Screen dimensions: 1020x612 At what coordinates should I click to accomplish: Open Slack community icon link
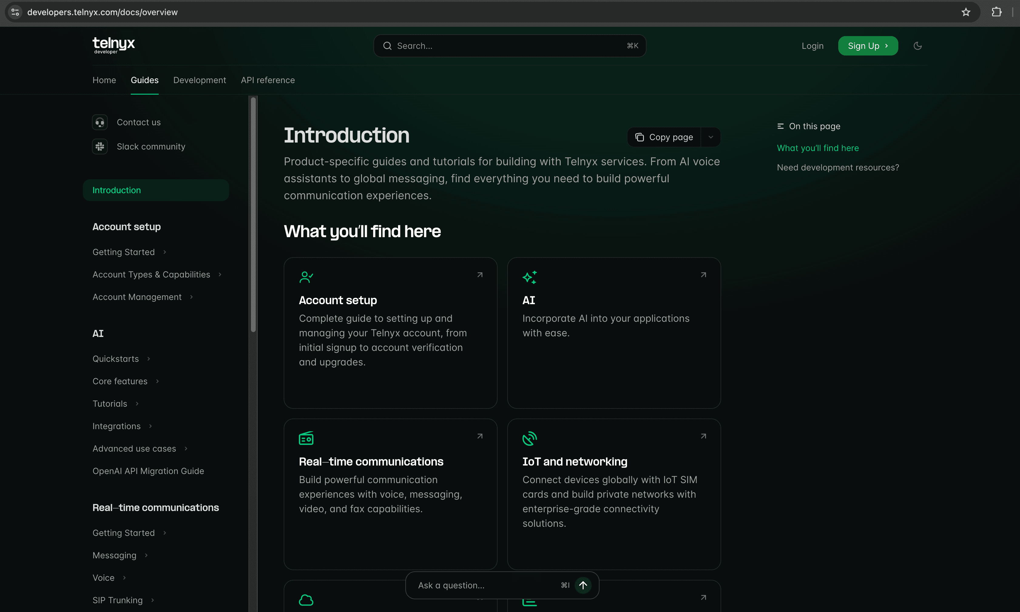(100, 147)
